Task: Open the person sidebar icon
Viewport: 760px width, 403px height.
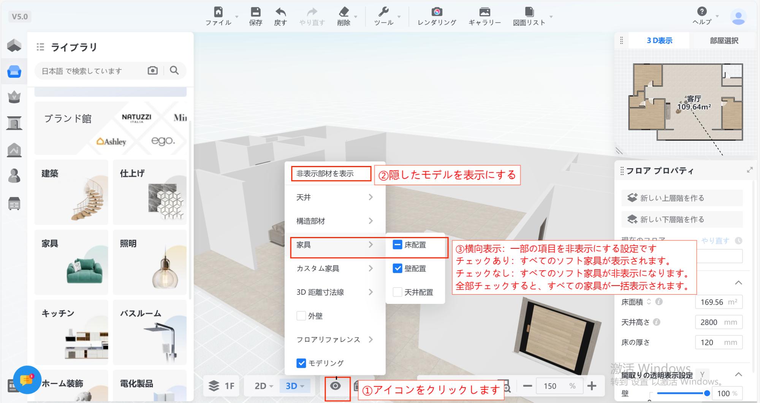Action: pyautogui.click(x=14, y=176)
